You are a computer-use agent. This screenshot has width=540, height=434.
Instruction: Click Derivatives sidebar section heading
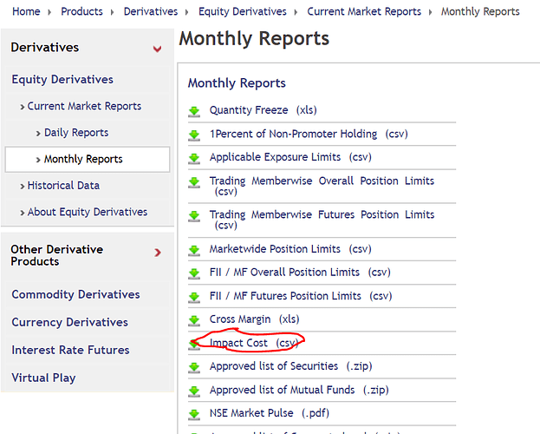45,47
